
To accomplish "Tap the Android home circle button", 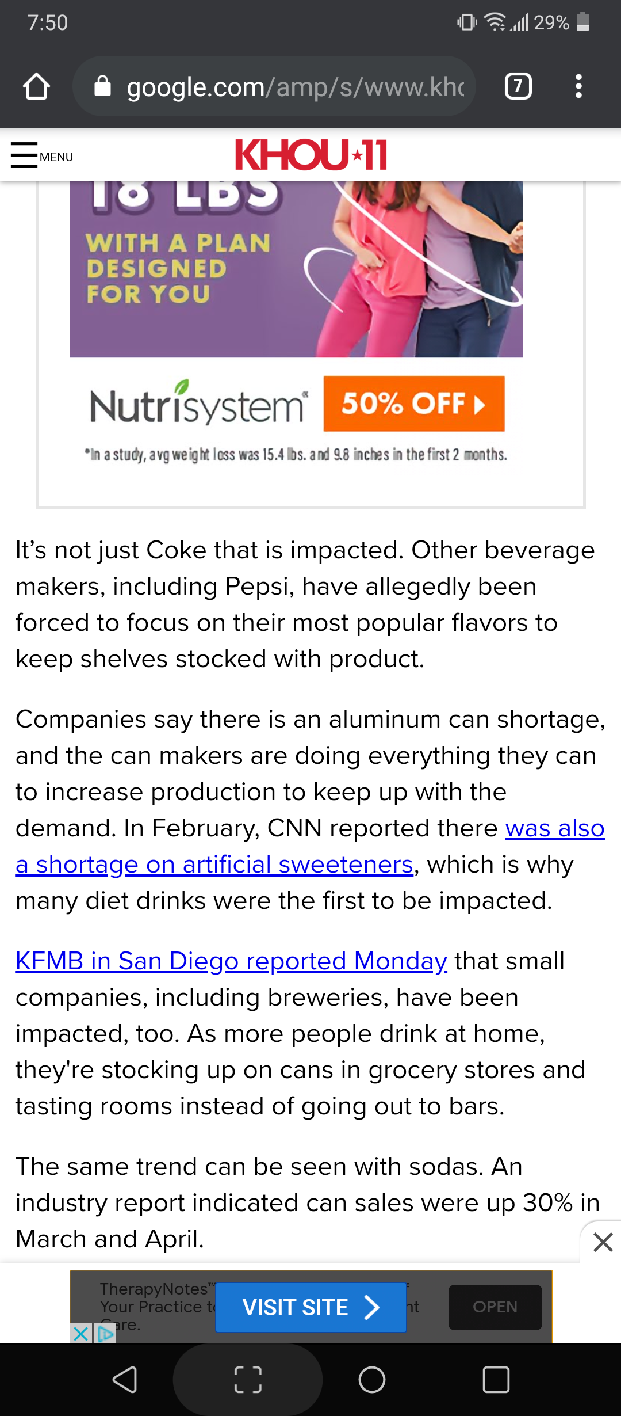I will [371, 1379].
